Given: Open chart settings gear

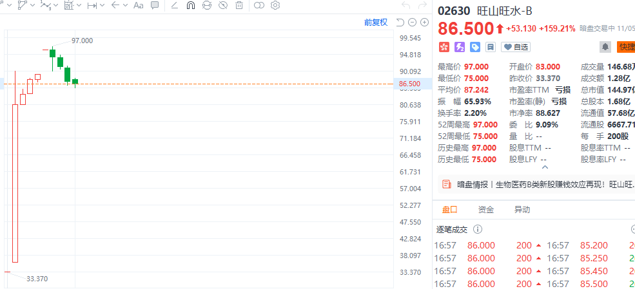Looking at the screenshot, I should tap(275, 5).
